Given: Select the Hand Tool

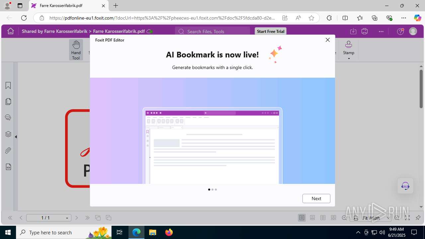Looking at the screenshot, I should (76, 50).
